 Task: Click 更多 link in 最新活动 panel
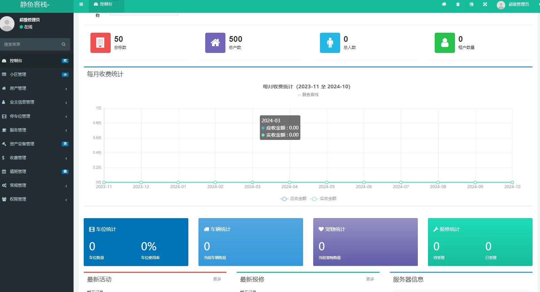(x=217, y=279)
